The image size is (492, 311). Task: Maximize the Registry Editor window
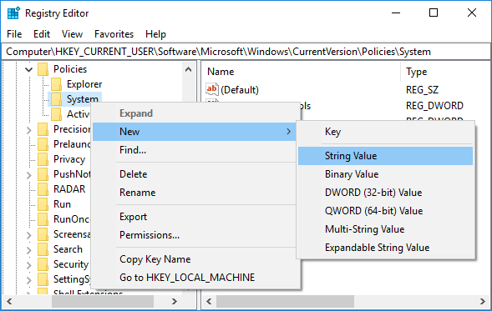coord(434,13)
